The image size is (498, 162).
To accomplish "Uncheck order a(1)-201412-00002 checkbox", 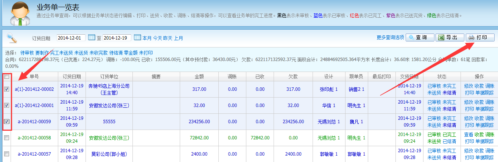I will pyautogui.click(x=6, y=89).
